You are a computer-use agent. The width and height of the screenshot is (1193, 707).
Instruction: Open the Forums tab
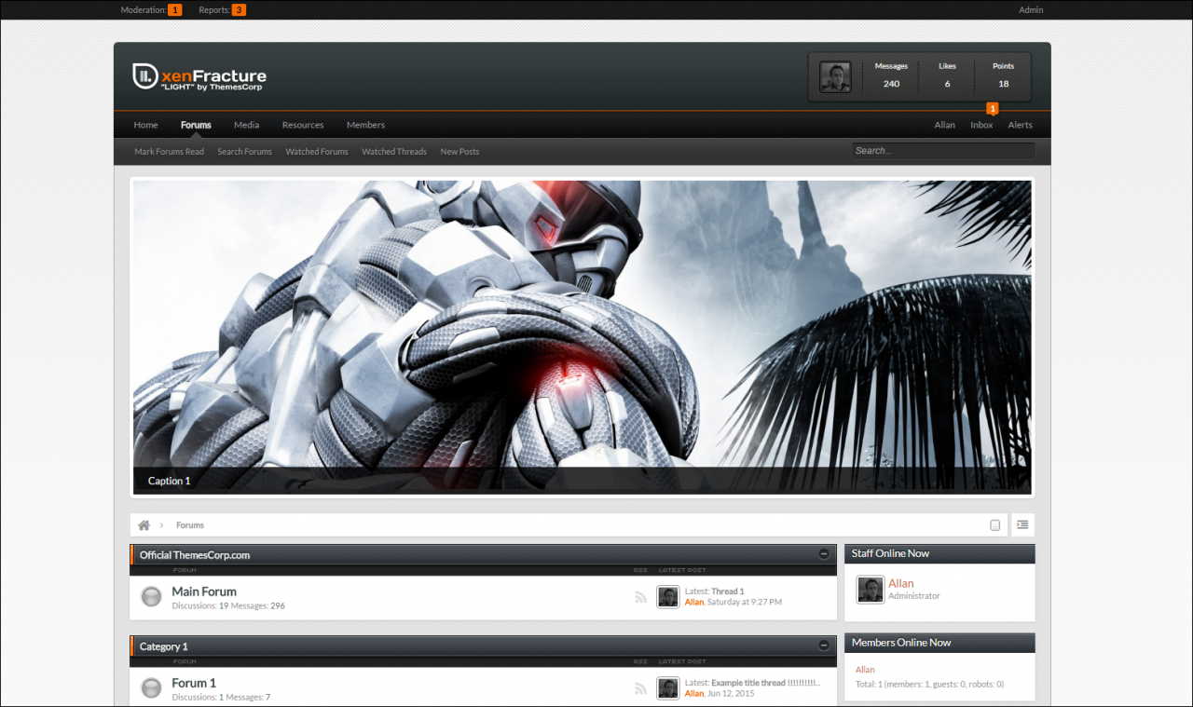click(196, 125)
